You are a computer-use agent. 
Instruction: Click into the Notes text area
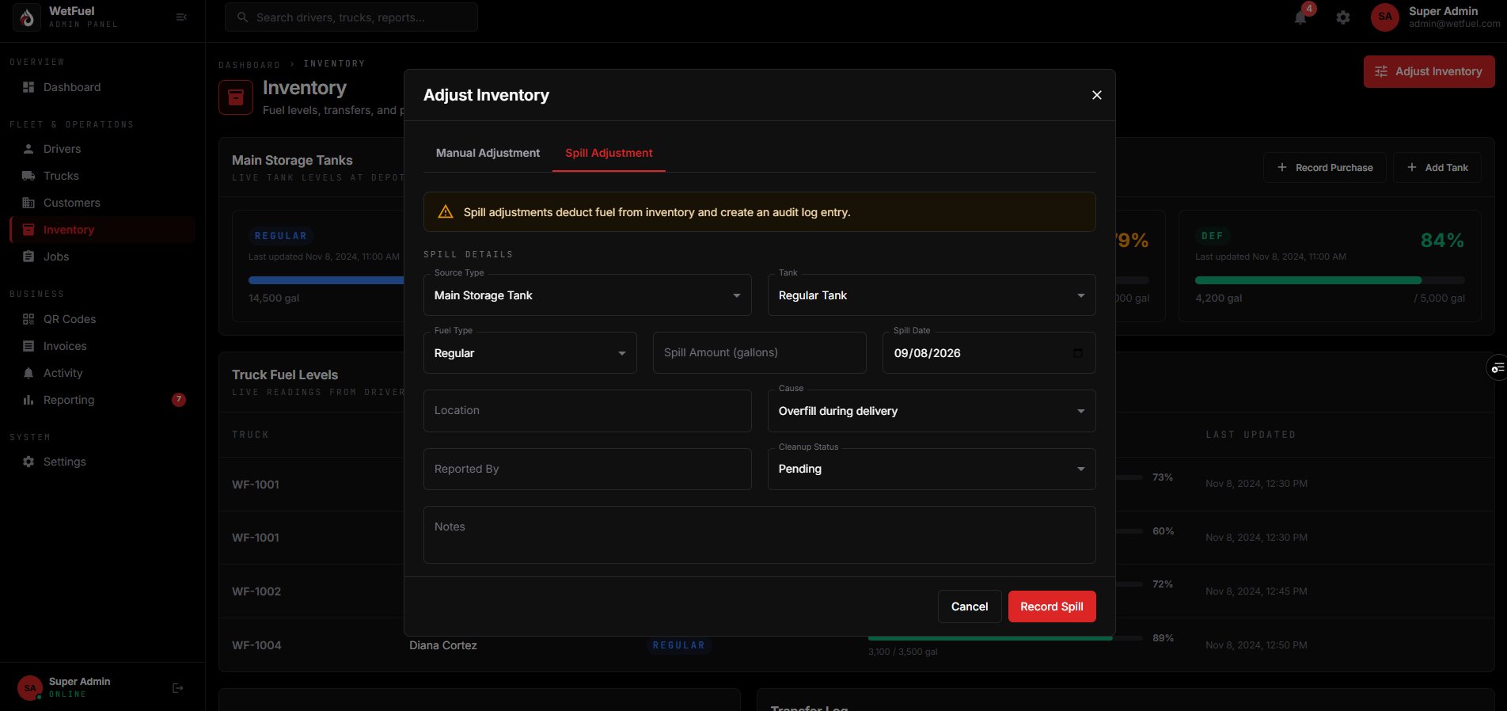(x=760, y=534)
